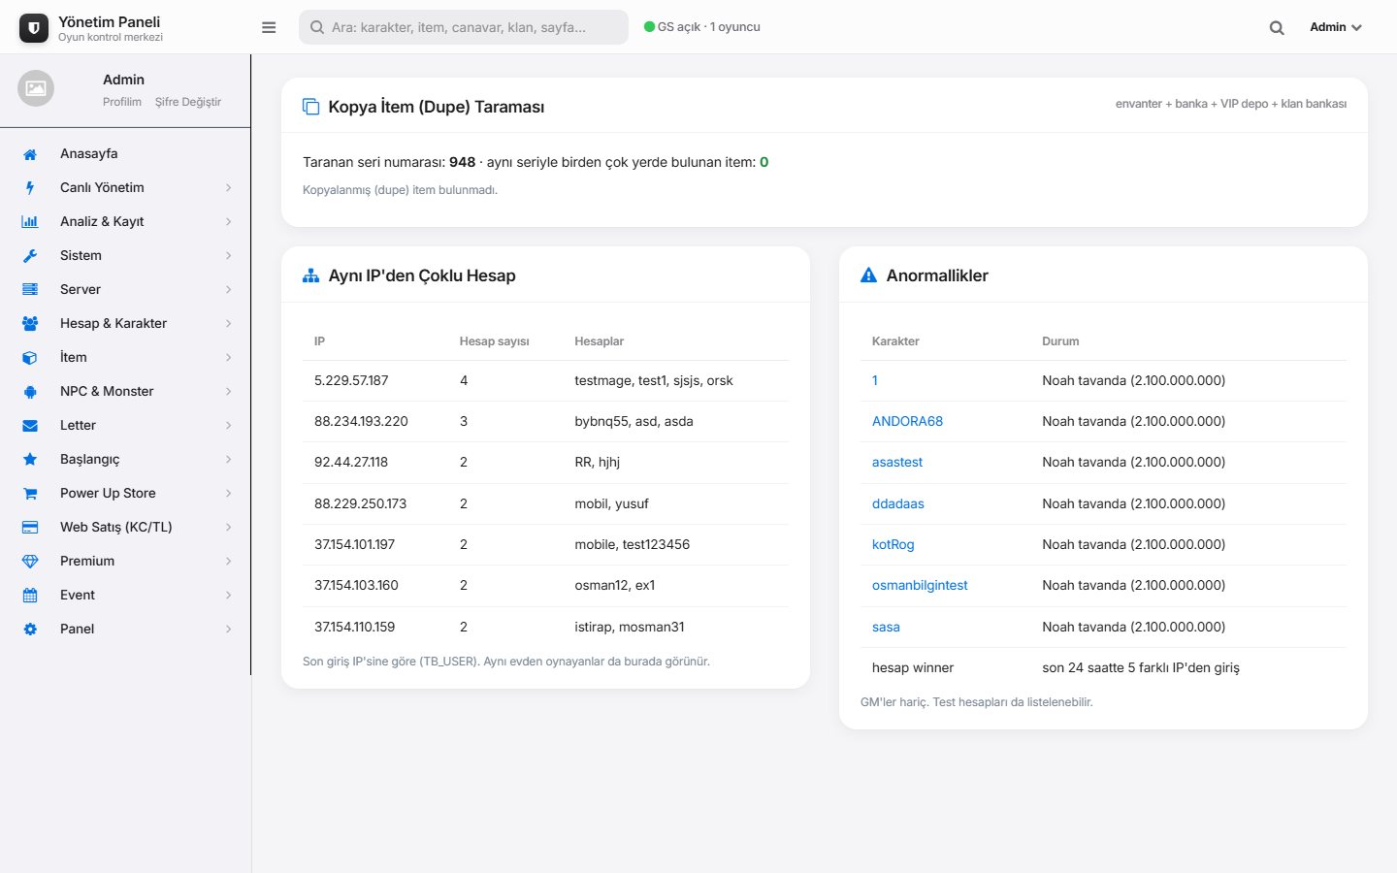Click the Hesap & Karakter users icon
1397x873 pixels.
pos(30,324)
